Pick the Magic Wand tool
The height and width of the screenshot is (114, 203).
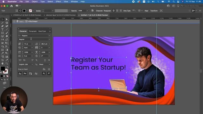(x=2, y=23)
